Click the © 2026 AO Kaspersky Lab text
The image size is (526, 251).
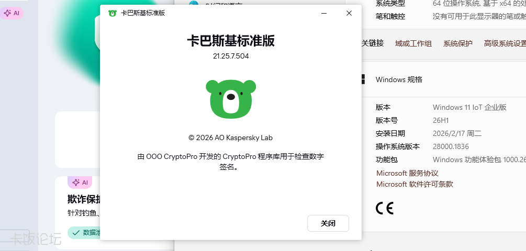[x=231, y=138]
